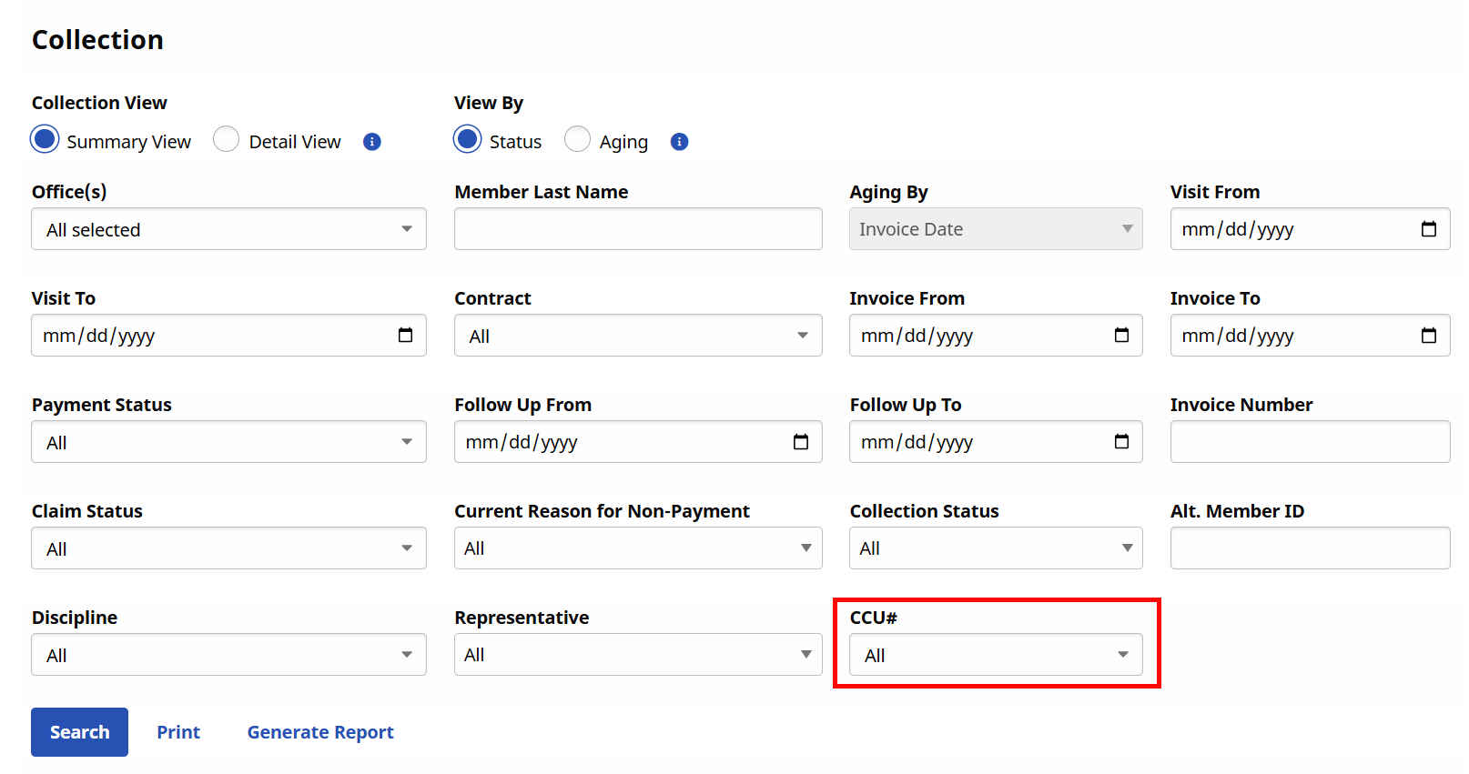Select the Detail View radio button
This screenshot has height=774, width=1469.
point(227,140)
